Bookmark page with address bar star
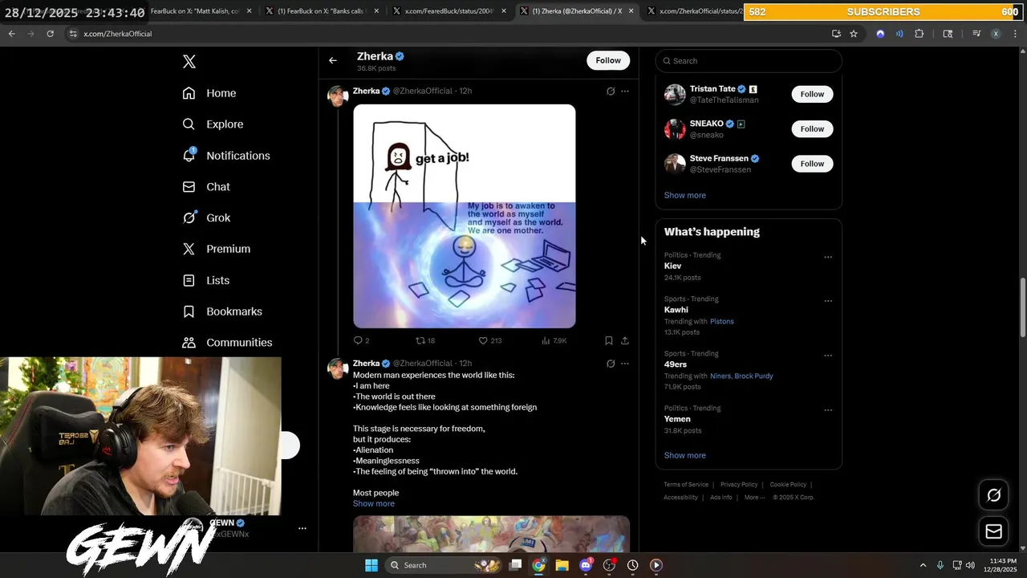This screenshot has height=578, width=1027. 854,34
